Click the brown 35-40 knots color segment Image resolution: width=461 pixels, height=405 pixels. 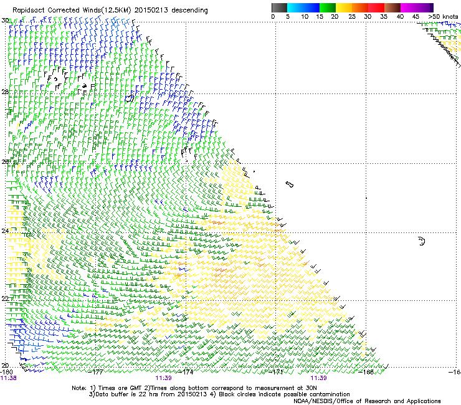coord(392,7)
